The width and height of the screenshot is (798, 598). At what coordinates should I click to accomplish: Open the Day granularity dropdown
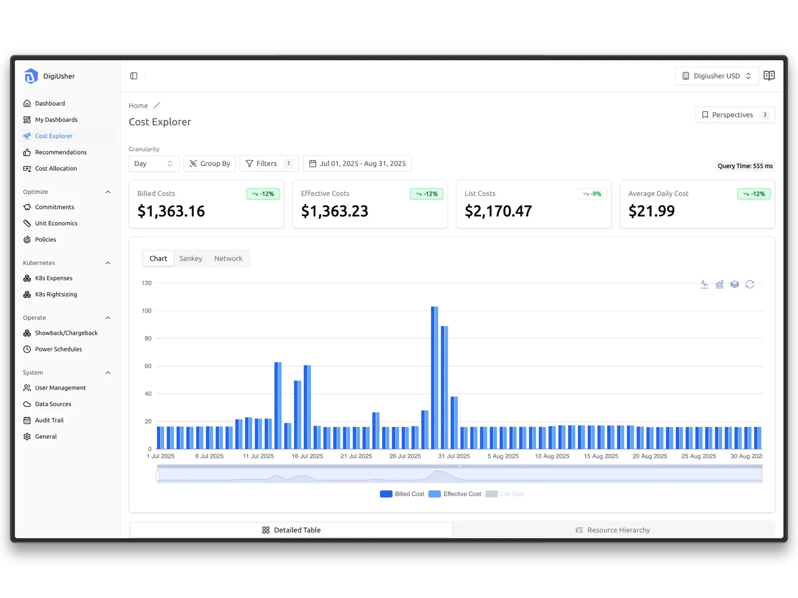tap(153, 163)
